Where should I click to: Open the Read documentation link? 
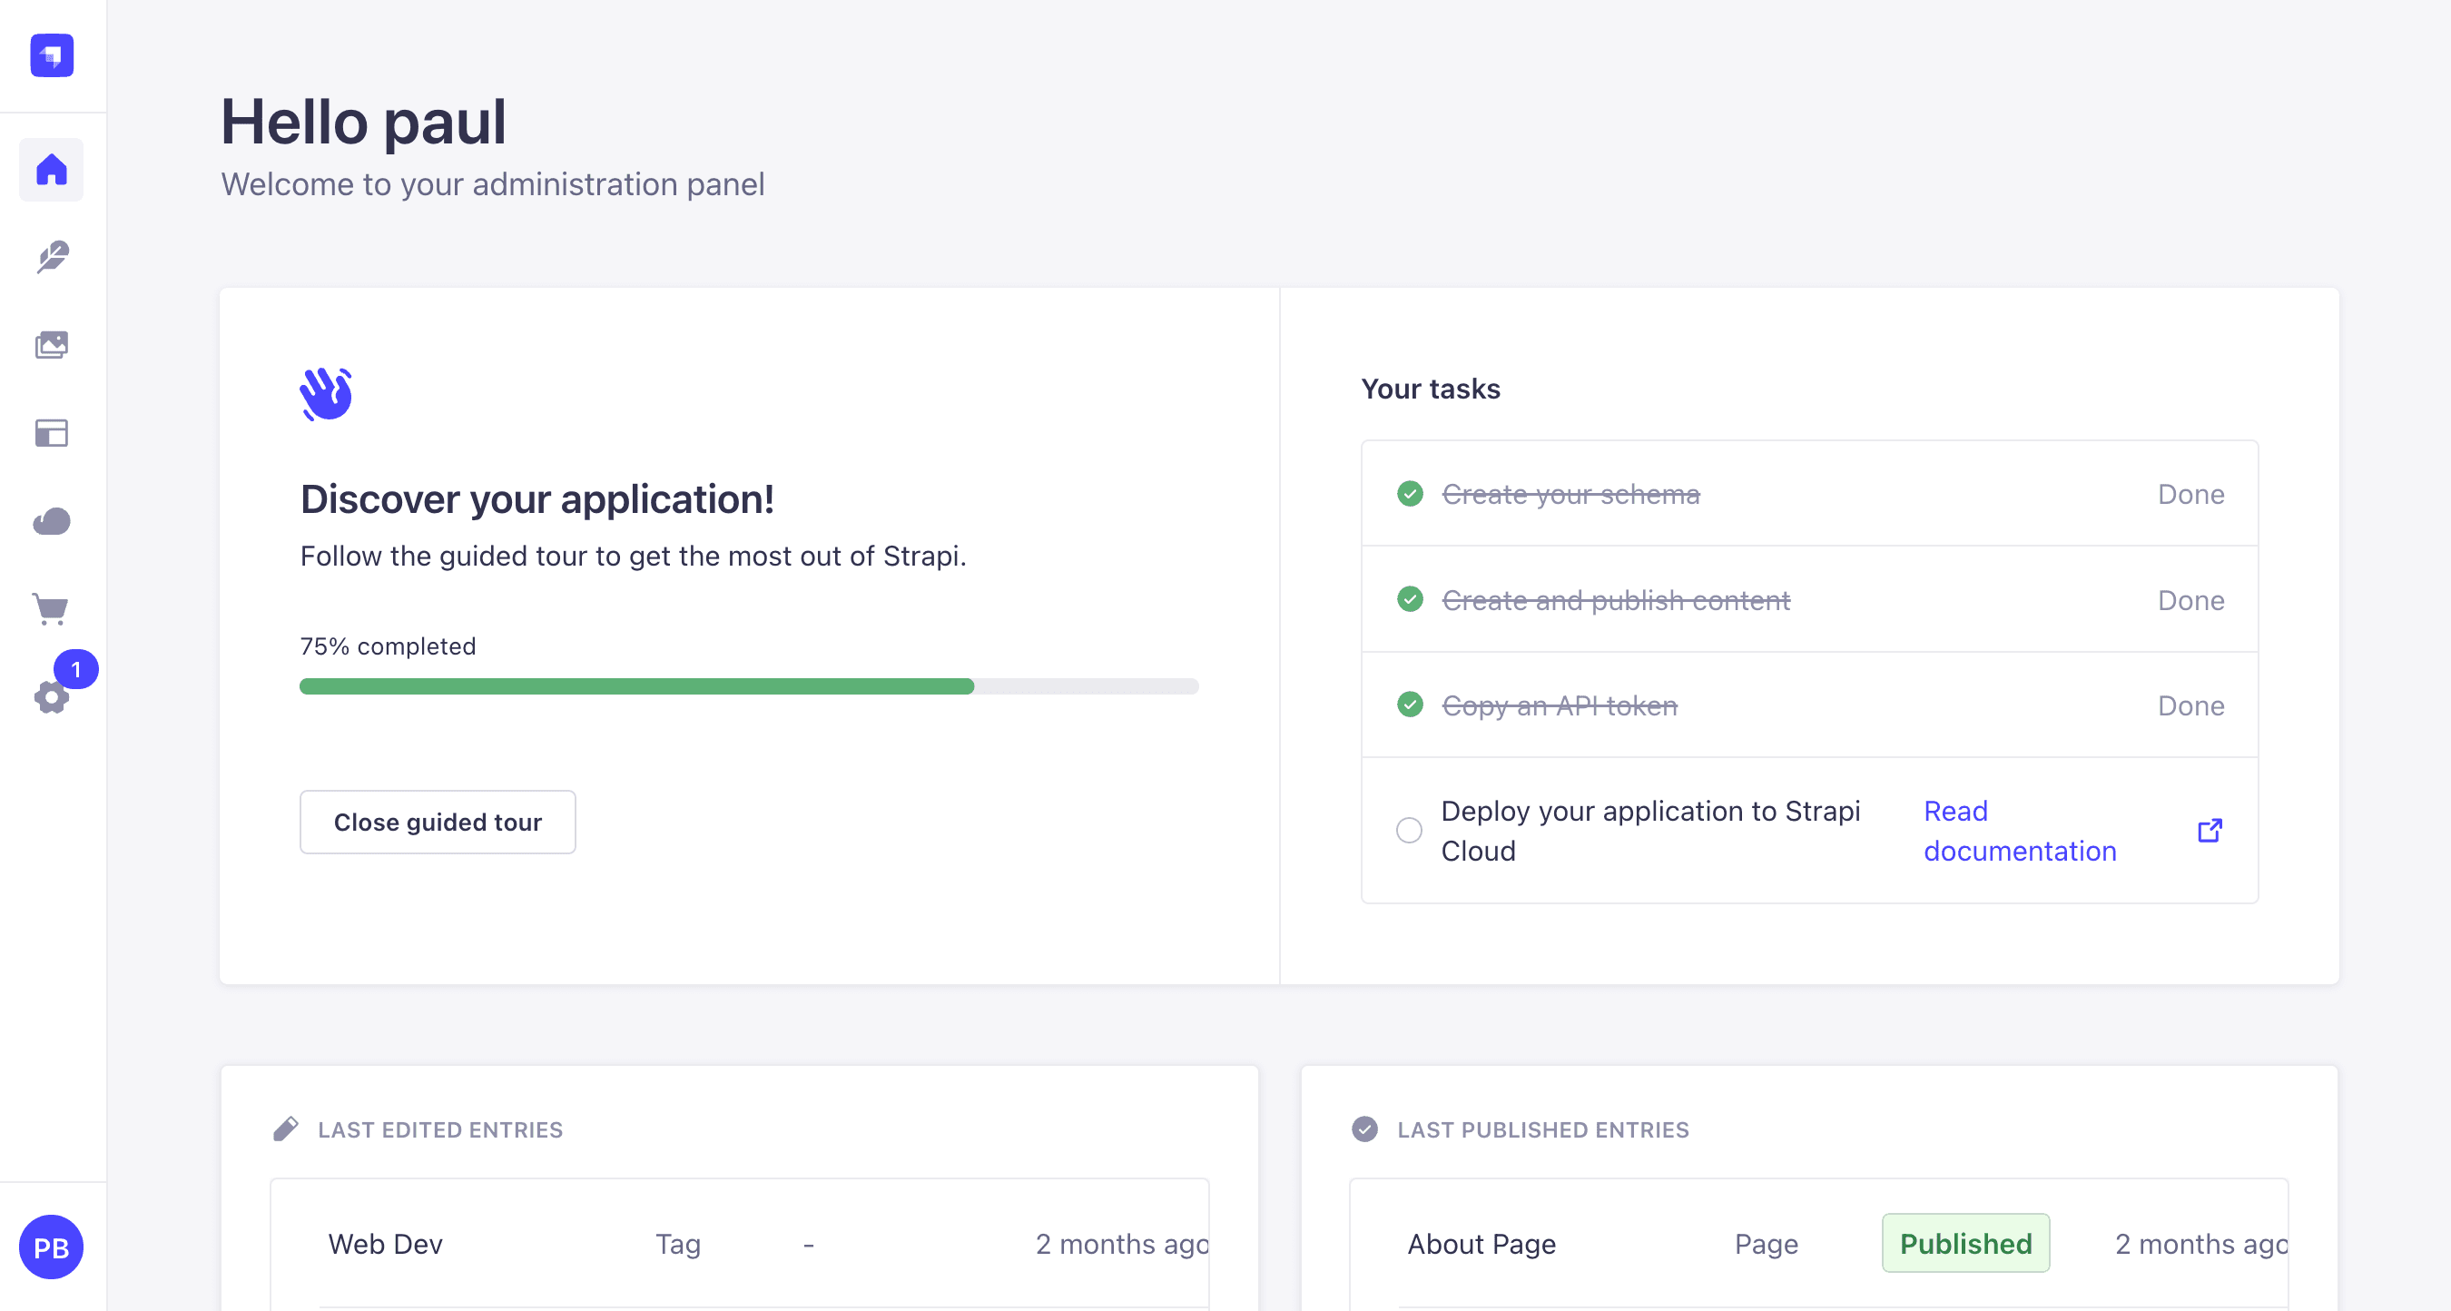pyautogui.click(x=2020, y=831)
